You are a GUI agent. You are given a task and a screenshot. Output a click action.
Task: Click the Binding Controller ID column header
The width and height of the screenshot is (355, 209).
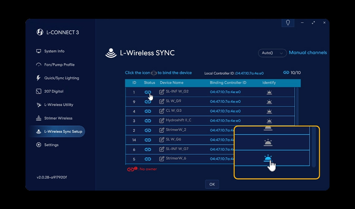(228, 83)
